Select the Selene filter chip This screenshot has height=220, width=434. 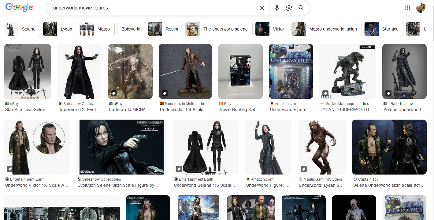pos(22,29)
